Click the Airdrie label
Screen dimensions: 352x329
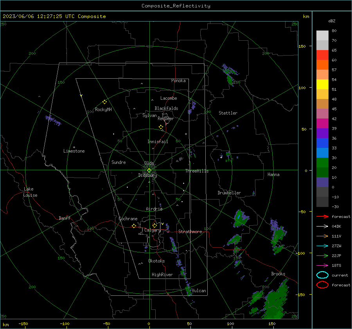click(154, 209)
